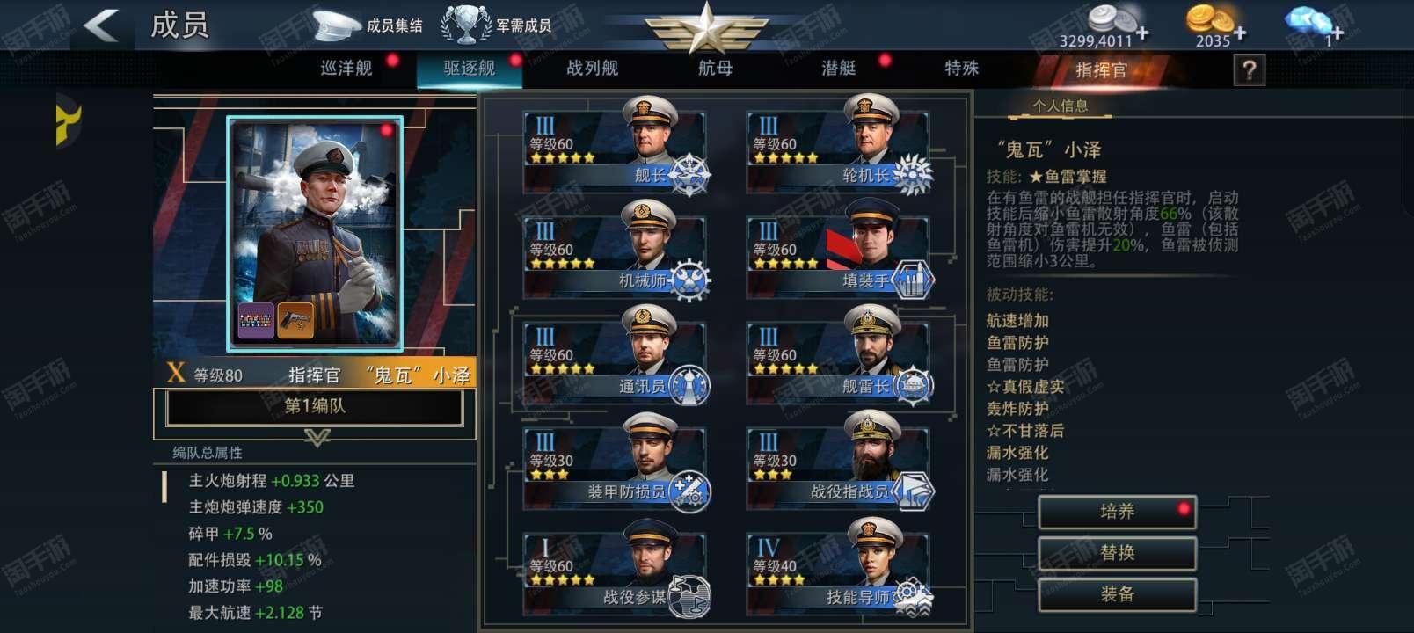The image size is (1414, 633).
Task: Tap the plus beside blue diamonds
Action: [x=1335, y=33]
